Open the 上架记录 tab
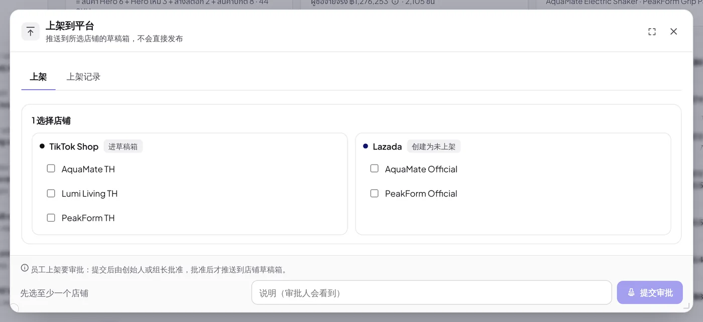 (83, 77)
